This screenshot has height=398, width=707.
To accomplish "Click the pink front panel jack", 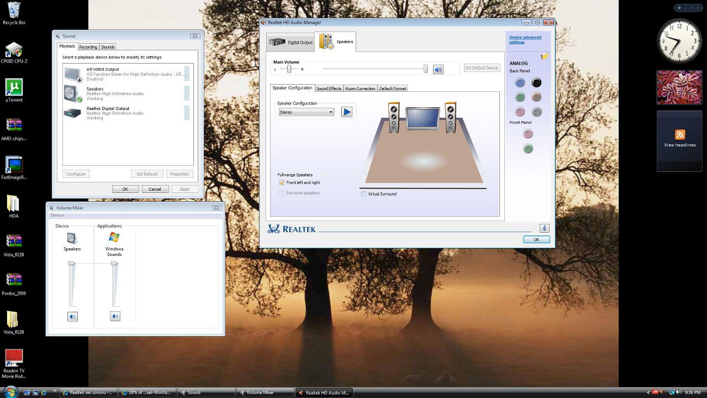I will coord(528,134).
